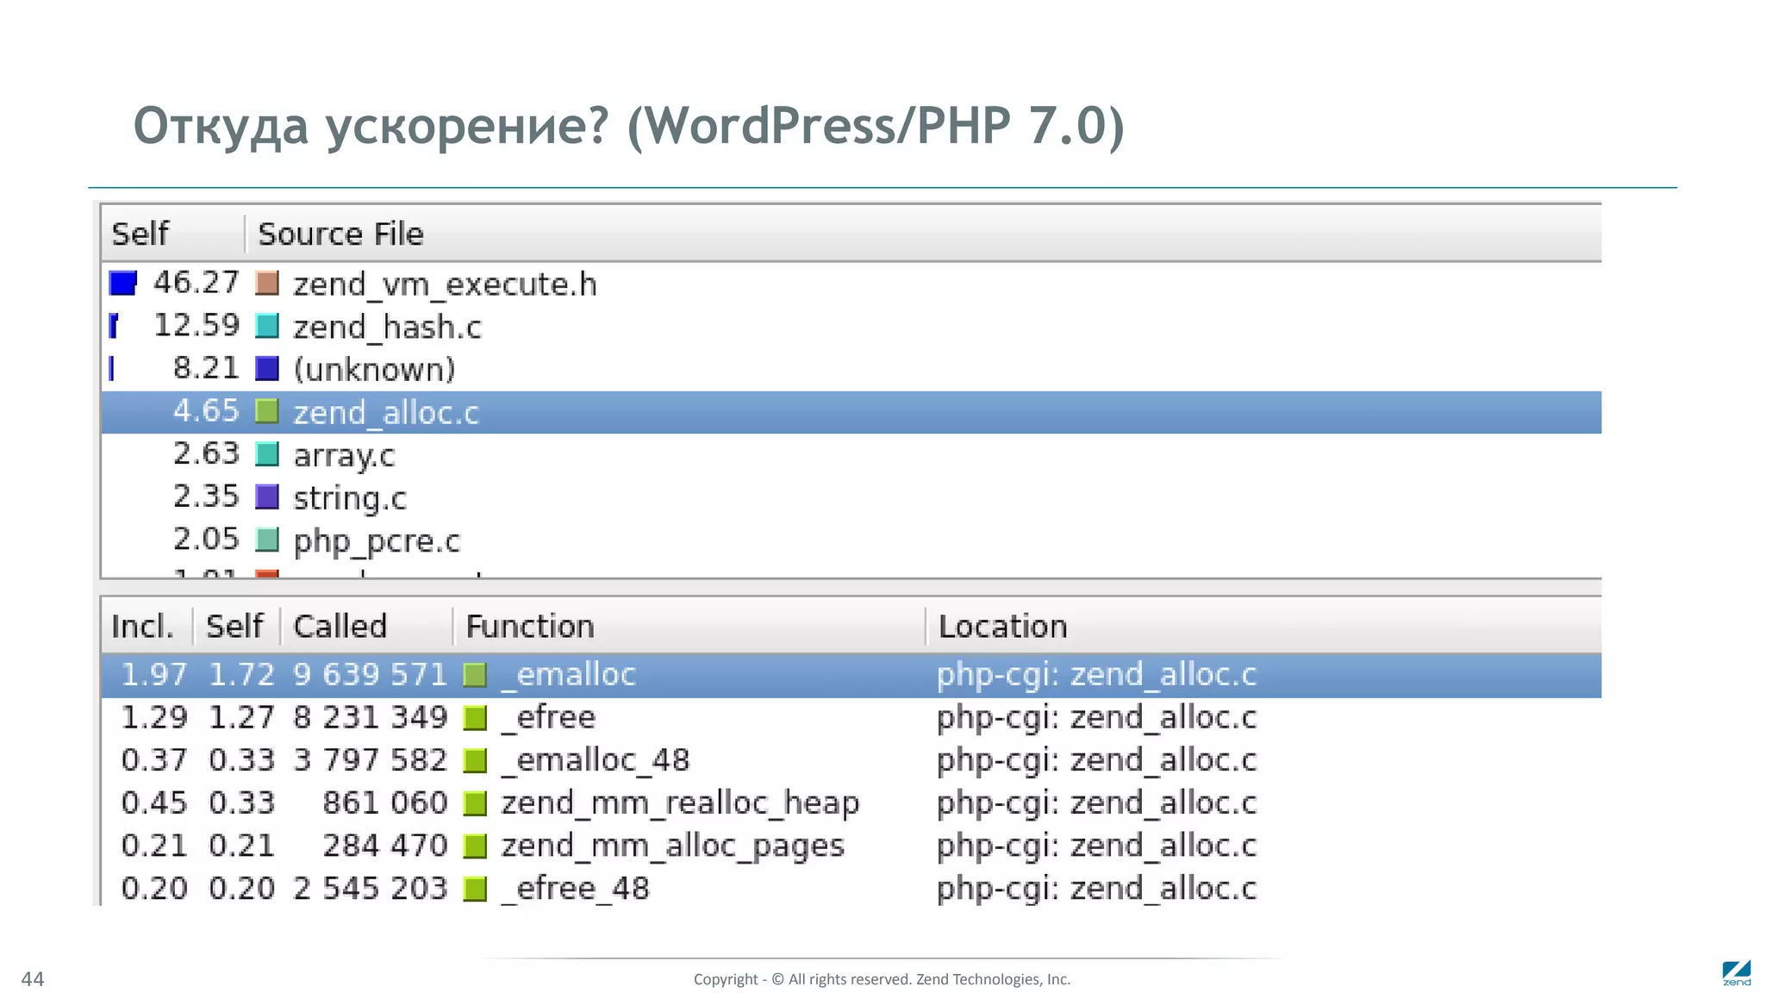The width and height of the screenshot is (1765, 993).
Task: Click the 12.59 self value
Action: click(196, 326)
